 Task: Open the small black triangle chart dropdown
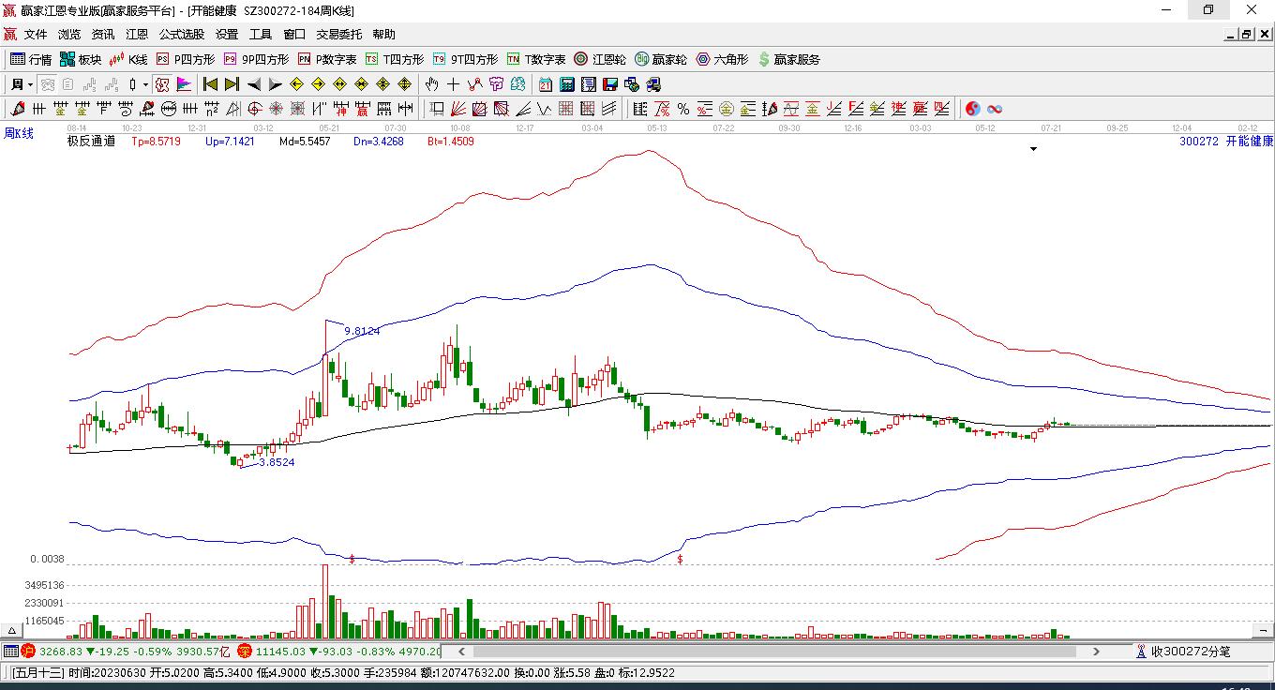(1034, 149)
